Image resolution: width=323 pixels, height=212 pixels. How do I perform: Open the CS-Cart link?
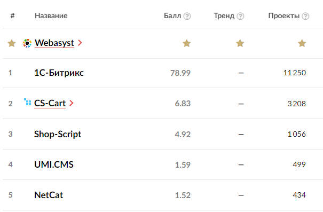click(50, 103)
